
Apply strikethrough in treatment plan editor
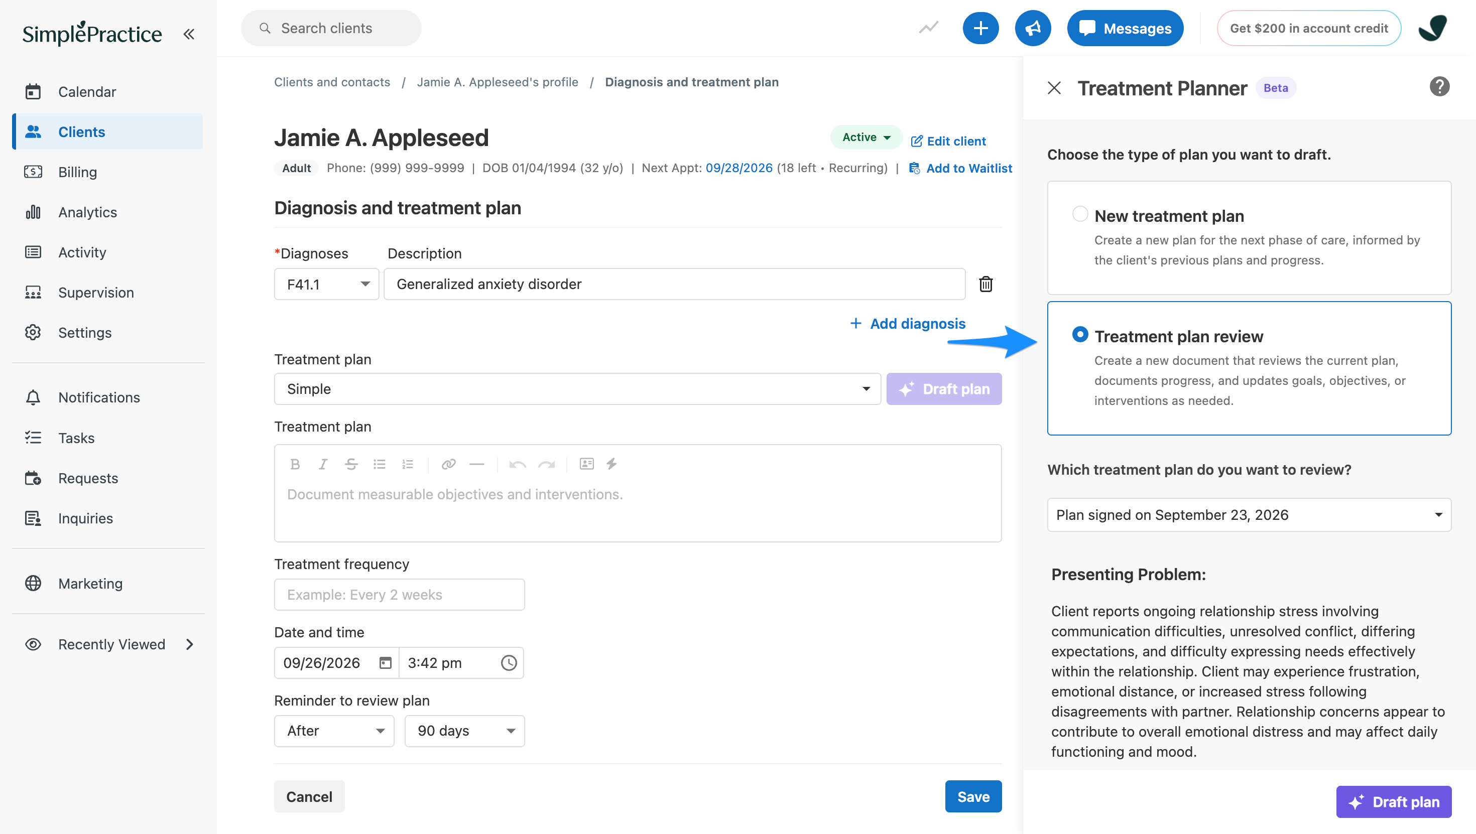(351, 464)
